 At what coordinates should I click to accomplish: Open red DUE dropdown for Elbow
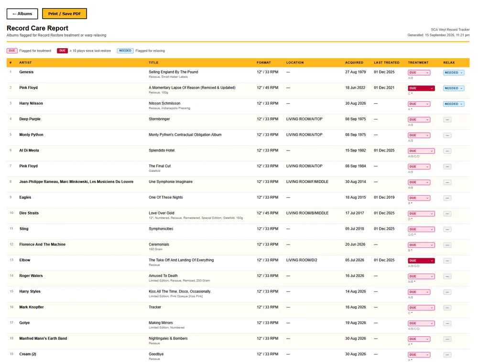421,261
